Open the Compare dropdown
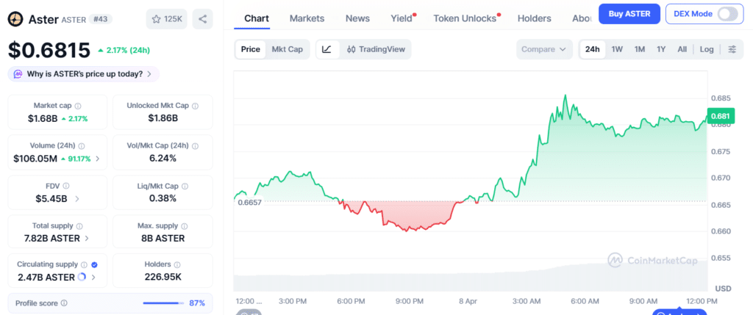Viewport: 753px width, 315px height. [x=543, y=49]
